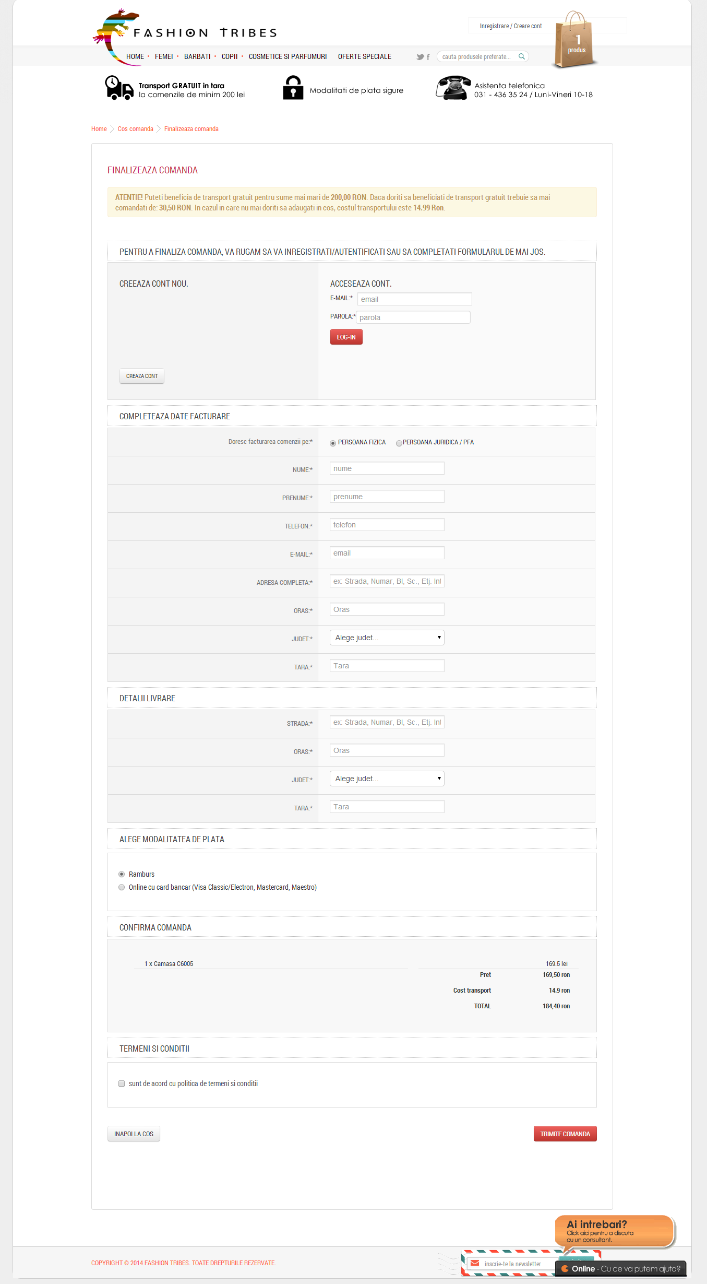Open the Online chat bar
The image size is (707, 1284).
coord(621,1269)
